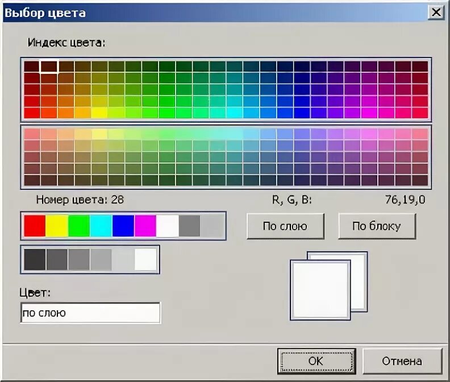This screenshot has width=450, height=382.
Task: Pick green in the standard colors strip
Action: pos(79,226)
